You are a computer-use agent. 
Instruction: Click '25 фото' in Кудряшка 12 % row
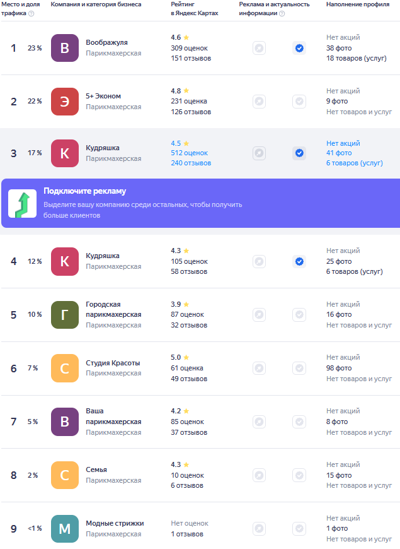pos(339,261)
